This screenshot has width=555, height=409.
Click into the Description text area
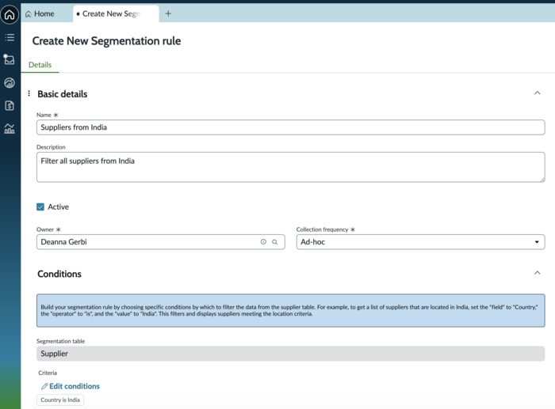(291, 168)
